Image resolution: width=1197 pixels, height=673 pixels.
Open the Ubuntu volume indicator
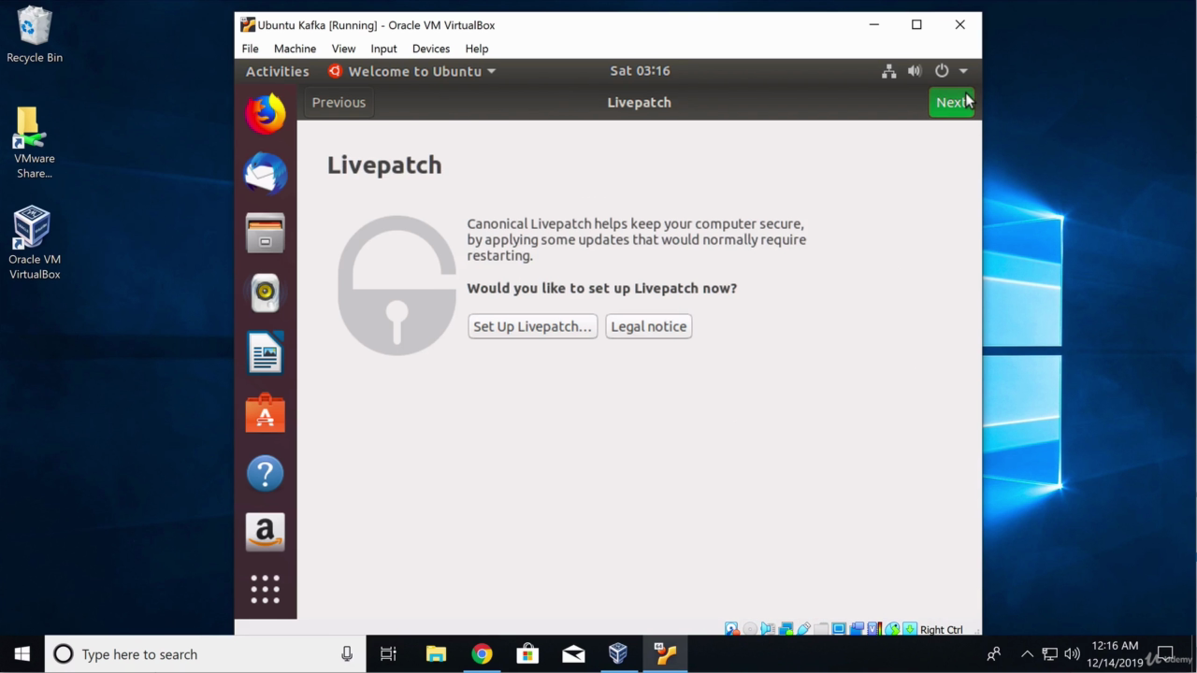click(x=915, y=71)
